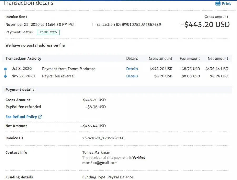This screenshot has width=237, height=180.
Task: Click the Nov 22, 2020 timeline dot
Action: point(6,76)
